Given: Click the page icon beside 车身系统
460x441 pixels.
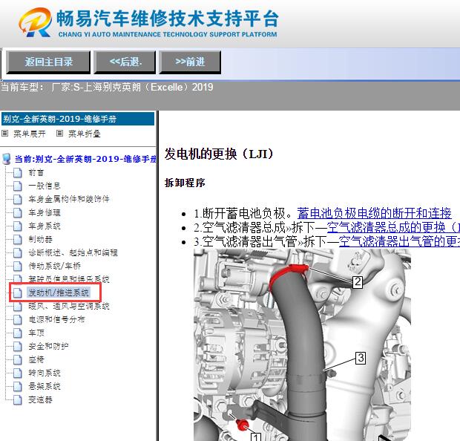Looking at the screenshot, I should coord(18,226).
